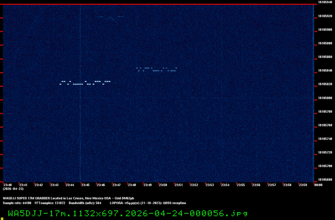Image resolution: width=335 pixels, height=220 pixels.
Task: Click the small yellow square below the filename
Action: pos(2,219)
